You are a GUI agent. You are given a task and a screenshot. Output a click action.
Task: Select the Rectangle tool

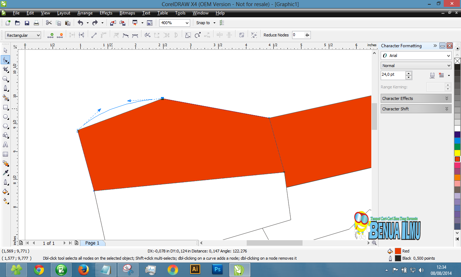pos(5,107)
